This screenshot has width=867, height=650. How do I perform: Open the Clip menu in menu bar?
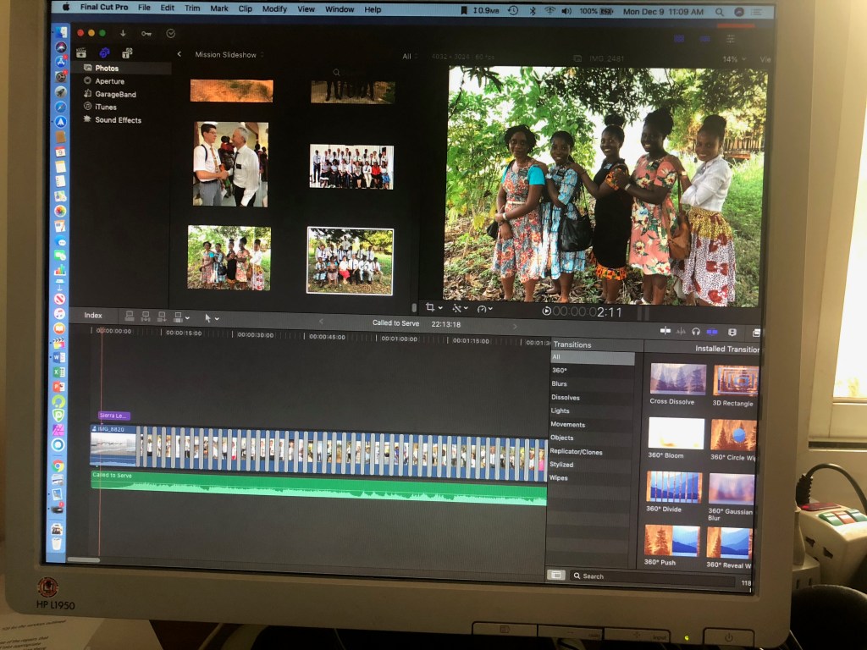point(245,8)
